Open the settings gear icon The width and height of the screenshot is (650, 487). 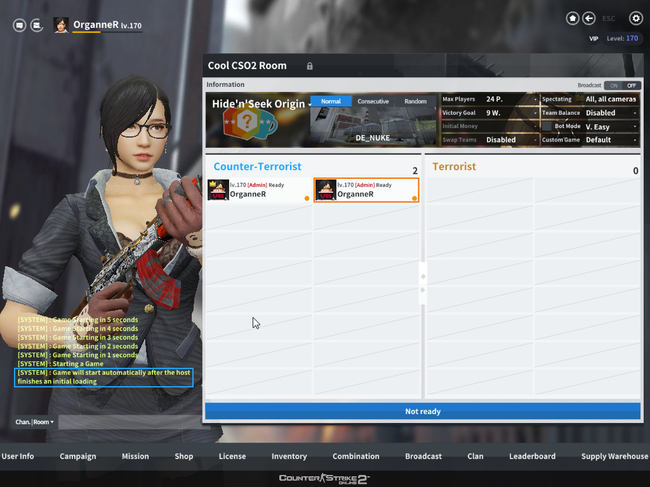click(x=636, y=18)
